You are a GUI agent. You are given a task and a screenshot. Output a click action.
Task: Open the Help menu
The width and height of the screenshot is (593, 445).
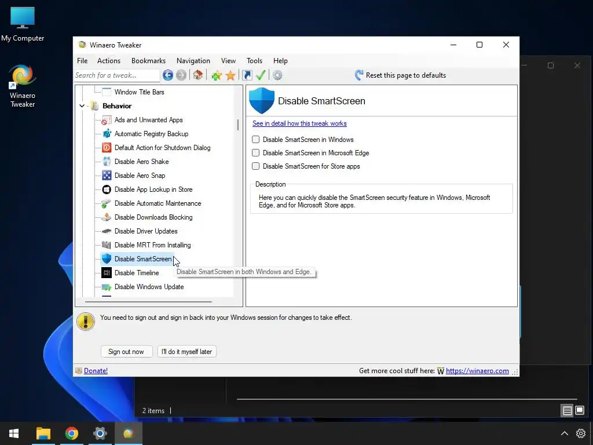tap(280, 60)
